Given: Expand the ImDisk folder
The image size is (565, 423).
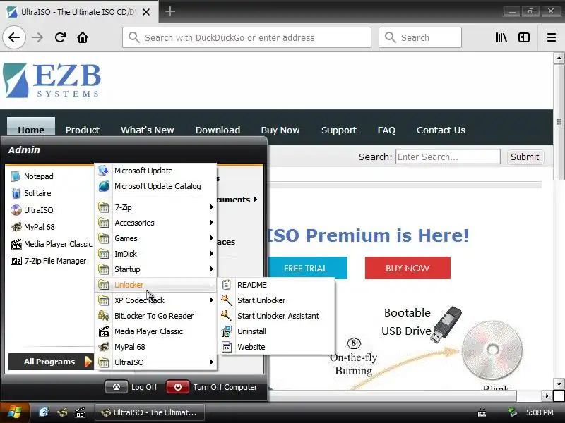Looking at the screenshot, I should click(x=155, y=254).
